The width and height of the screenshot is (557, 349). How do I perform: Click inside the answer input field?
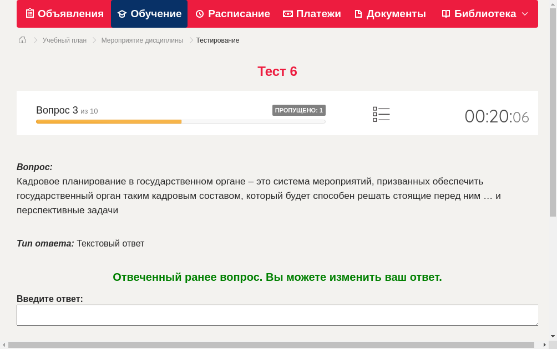click(x=277, y=315)
